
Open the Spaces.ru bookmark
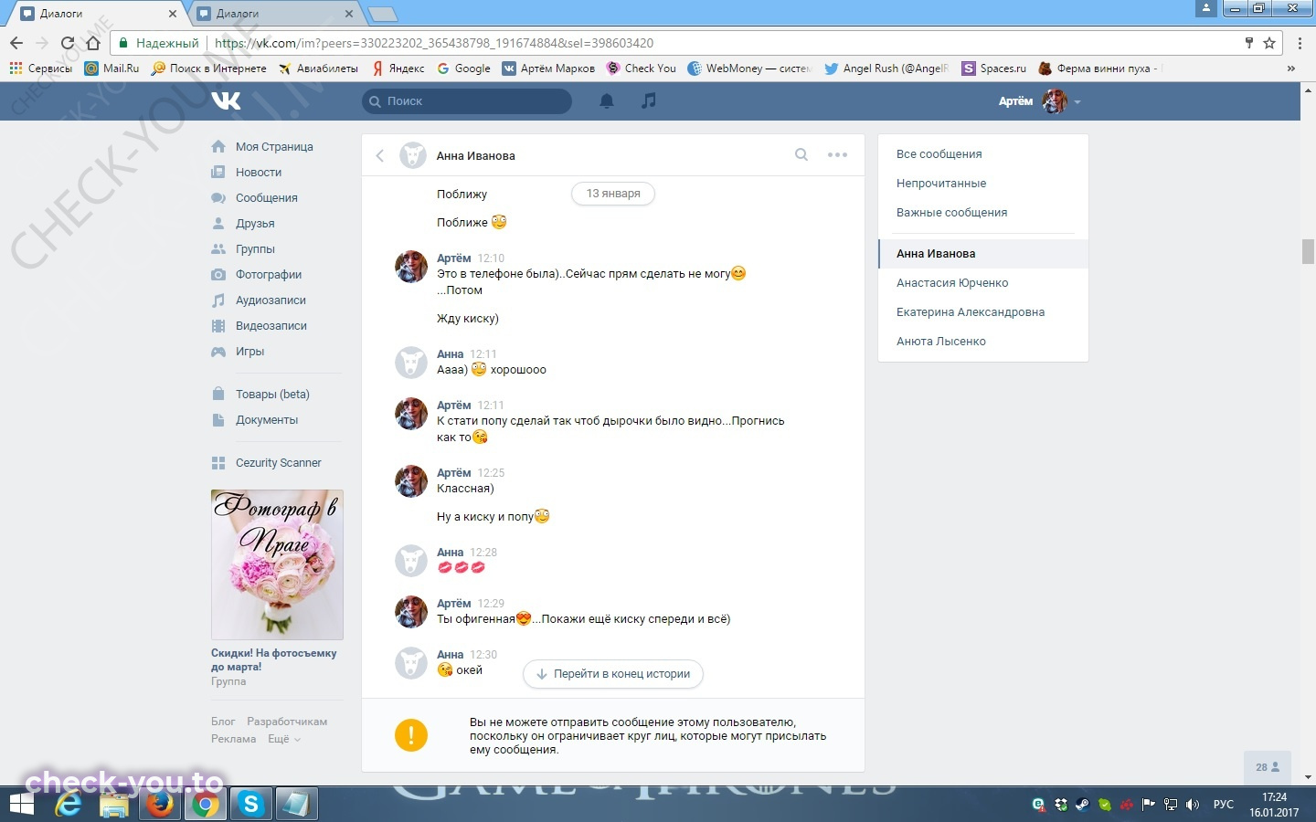tap(994, 68)
